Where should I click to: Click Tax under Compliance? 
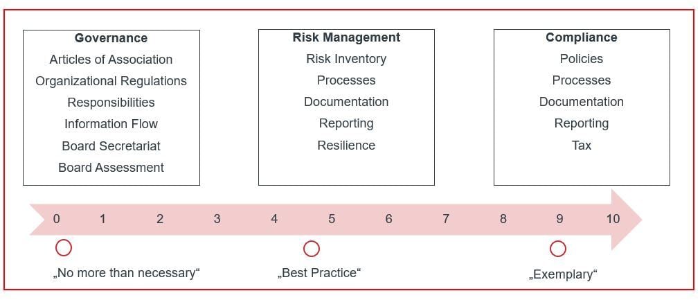[x=581, y=145]
